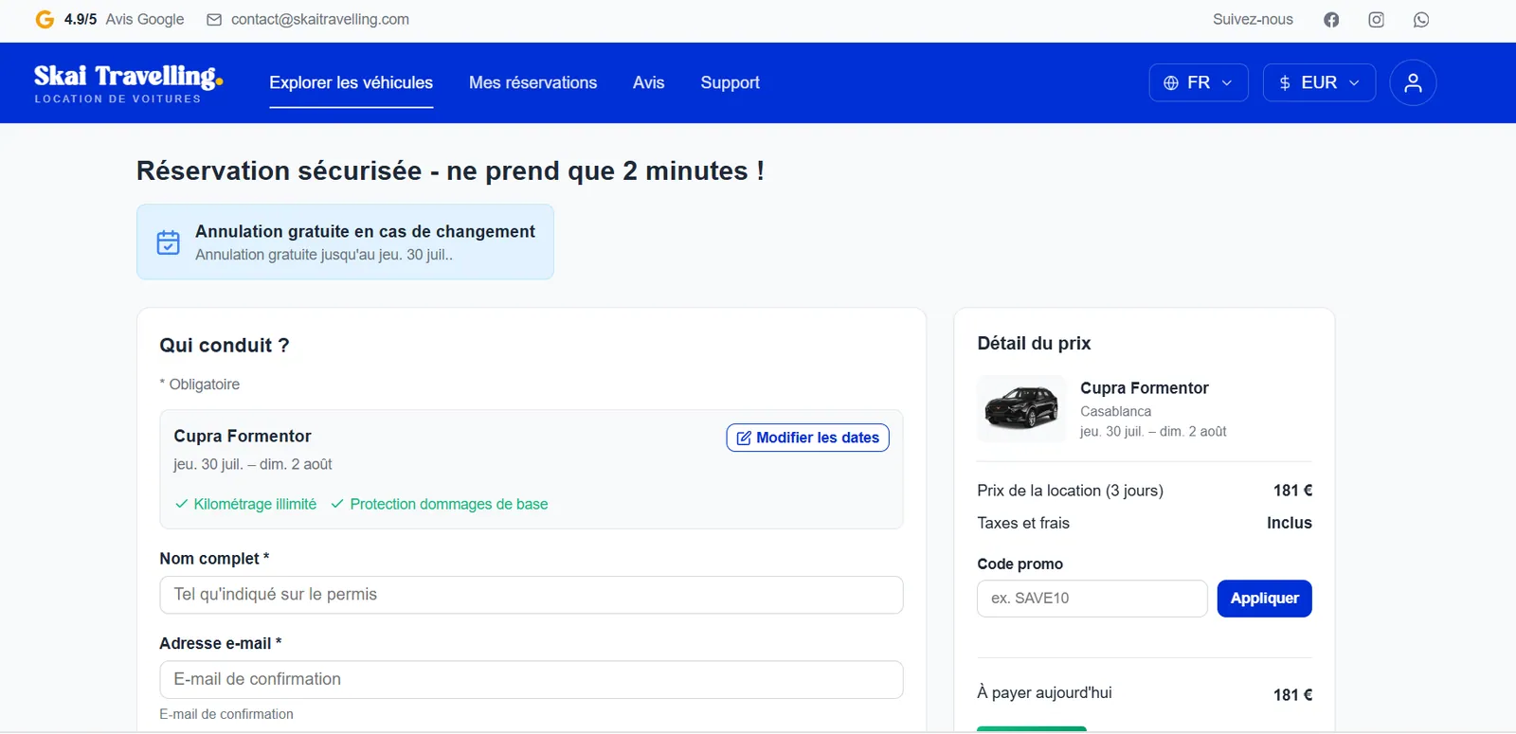Click the Protection dommages de base text
1516x734 pixels.
(449, 504)
